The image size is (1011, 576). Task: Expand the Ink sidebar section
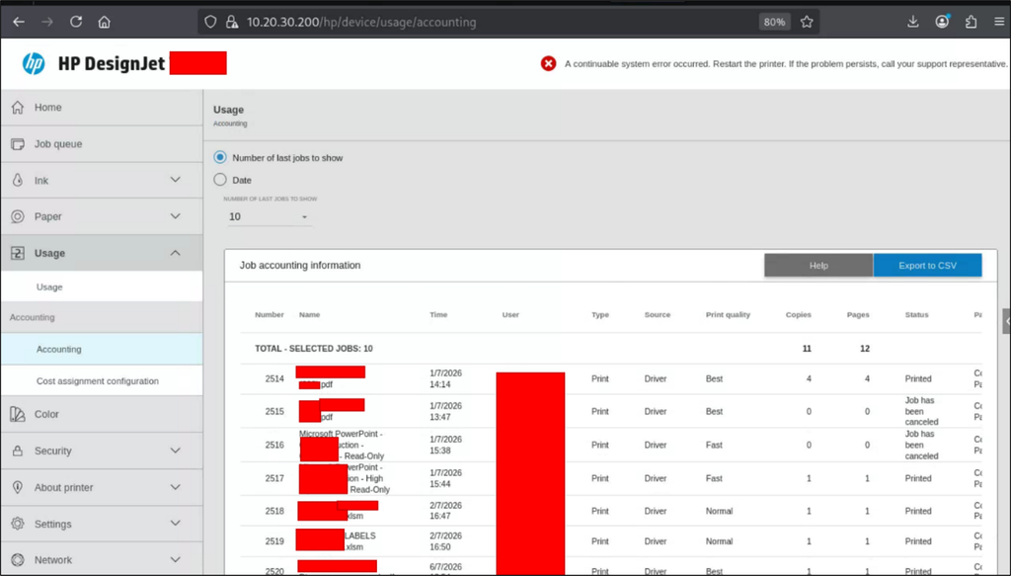[x=102, y=180]
